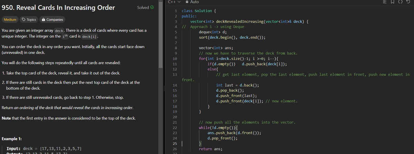The width and height of the screenshot is (414, 154).
Task: Click the 'd.push_front(last);' code line
Action: pos(236,96)
